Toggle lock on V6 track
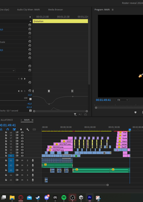This screenshot has width=143, height=202. 6,141
